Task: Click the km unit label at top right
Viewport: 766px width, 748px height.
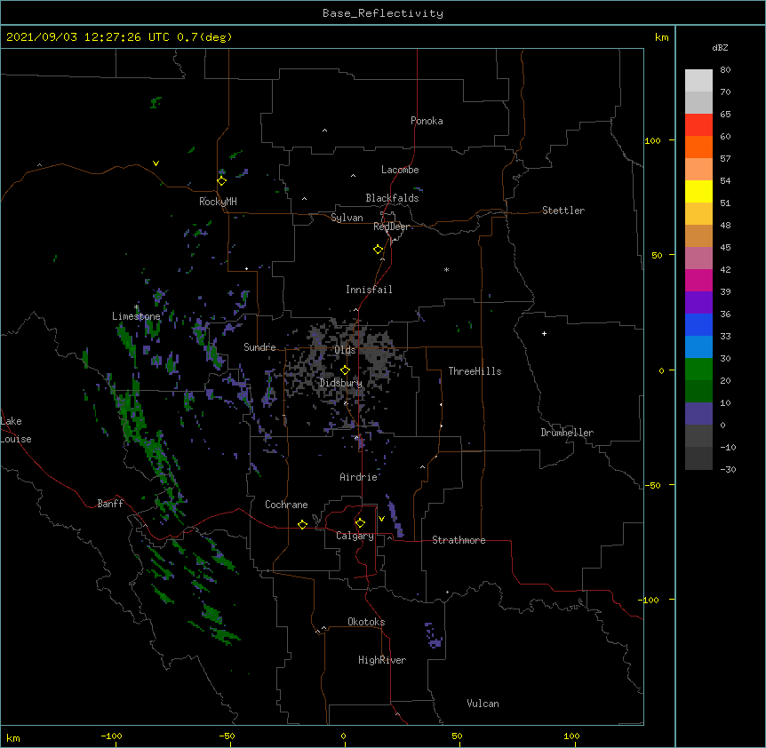Action: [661, 37]
